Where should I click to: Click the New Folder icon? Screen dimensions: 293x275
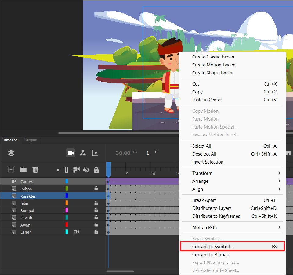pyautogui.click(x=24, y=170)
